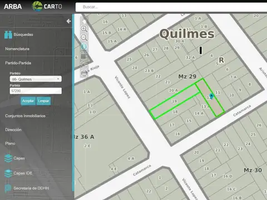Click parcel label 23 B
This screenshot has width=267, height=200.
149,71
